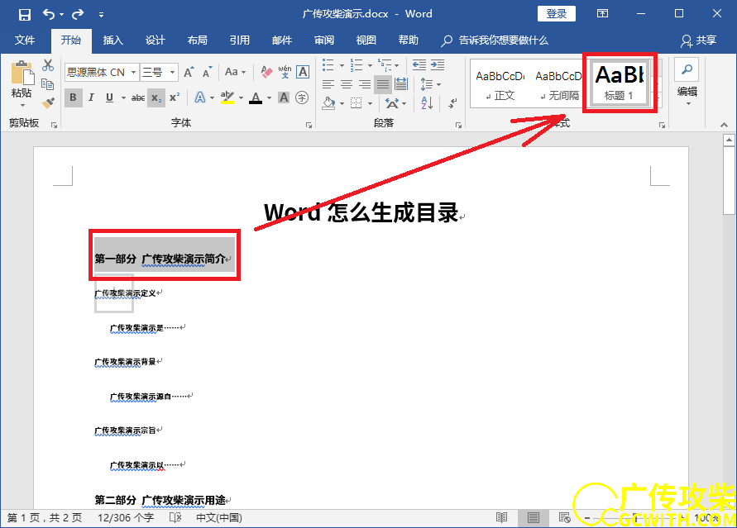Open the font name dropdown

[133, 72]
